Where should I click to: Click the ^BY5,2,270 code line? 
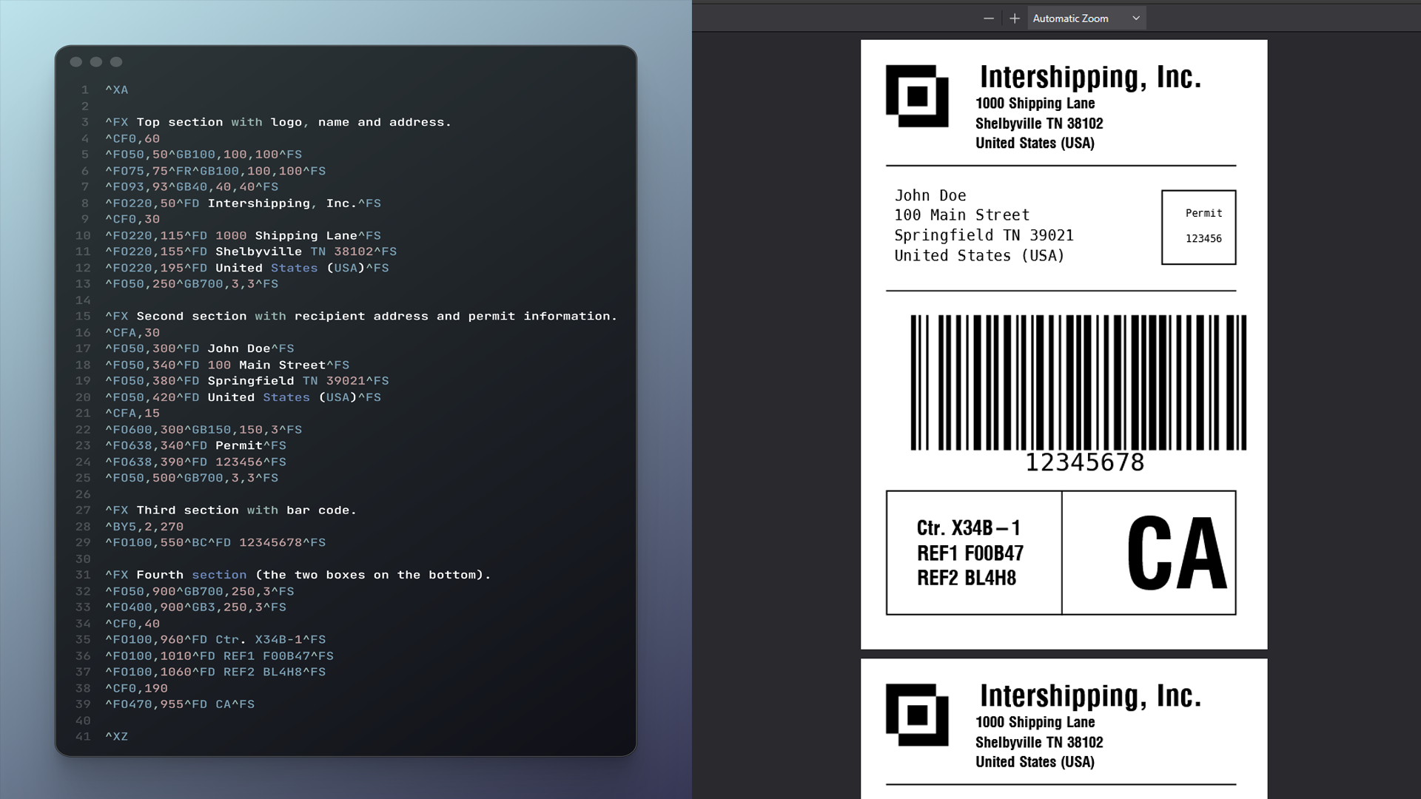pyautogui.click(x=144, y=527)
